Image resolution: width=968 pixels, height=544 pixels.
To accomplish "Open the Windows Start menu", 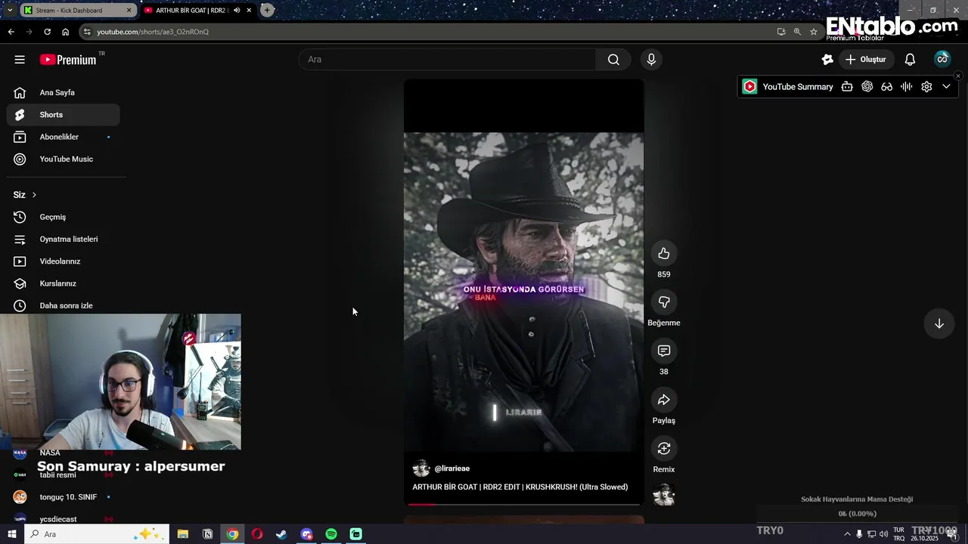I will 11,534.
